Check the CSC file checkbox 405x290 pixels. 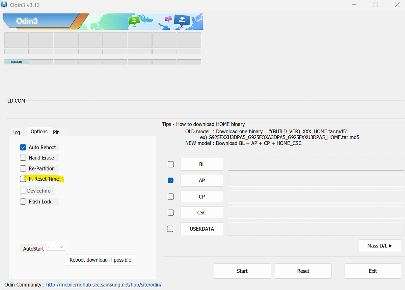pyautogui.click(x=171, y=213)
